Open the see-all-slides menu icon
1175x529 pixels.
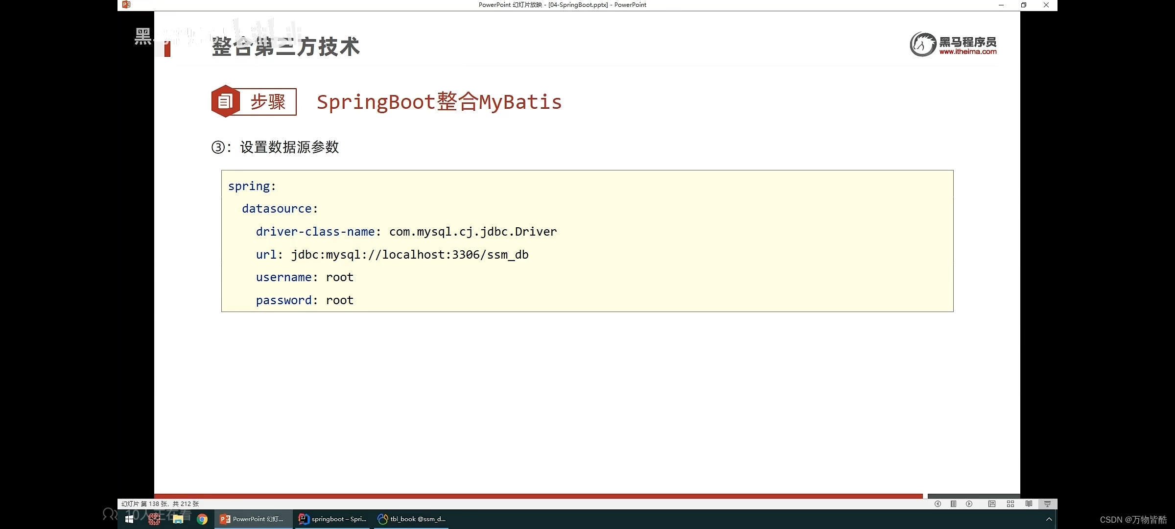click(953, 504)
